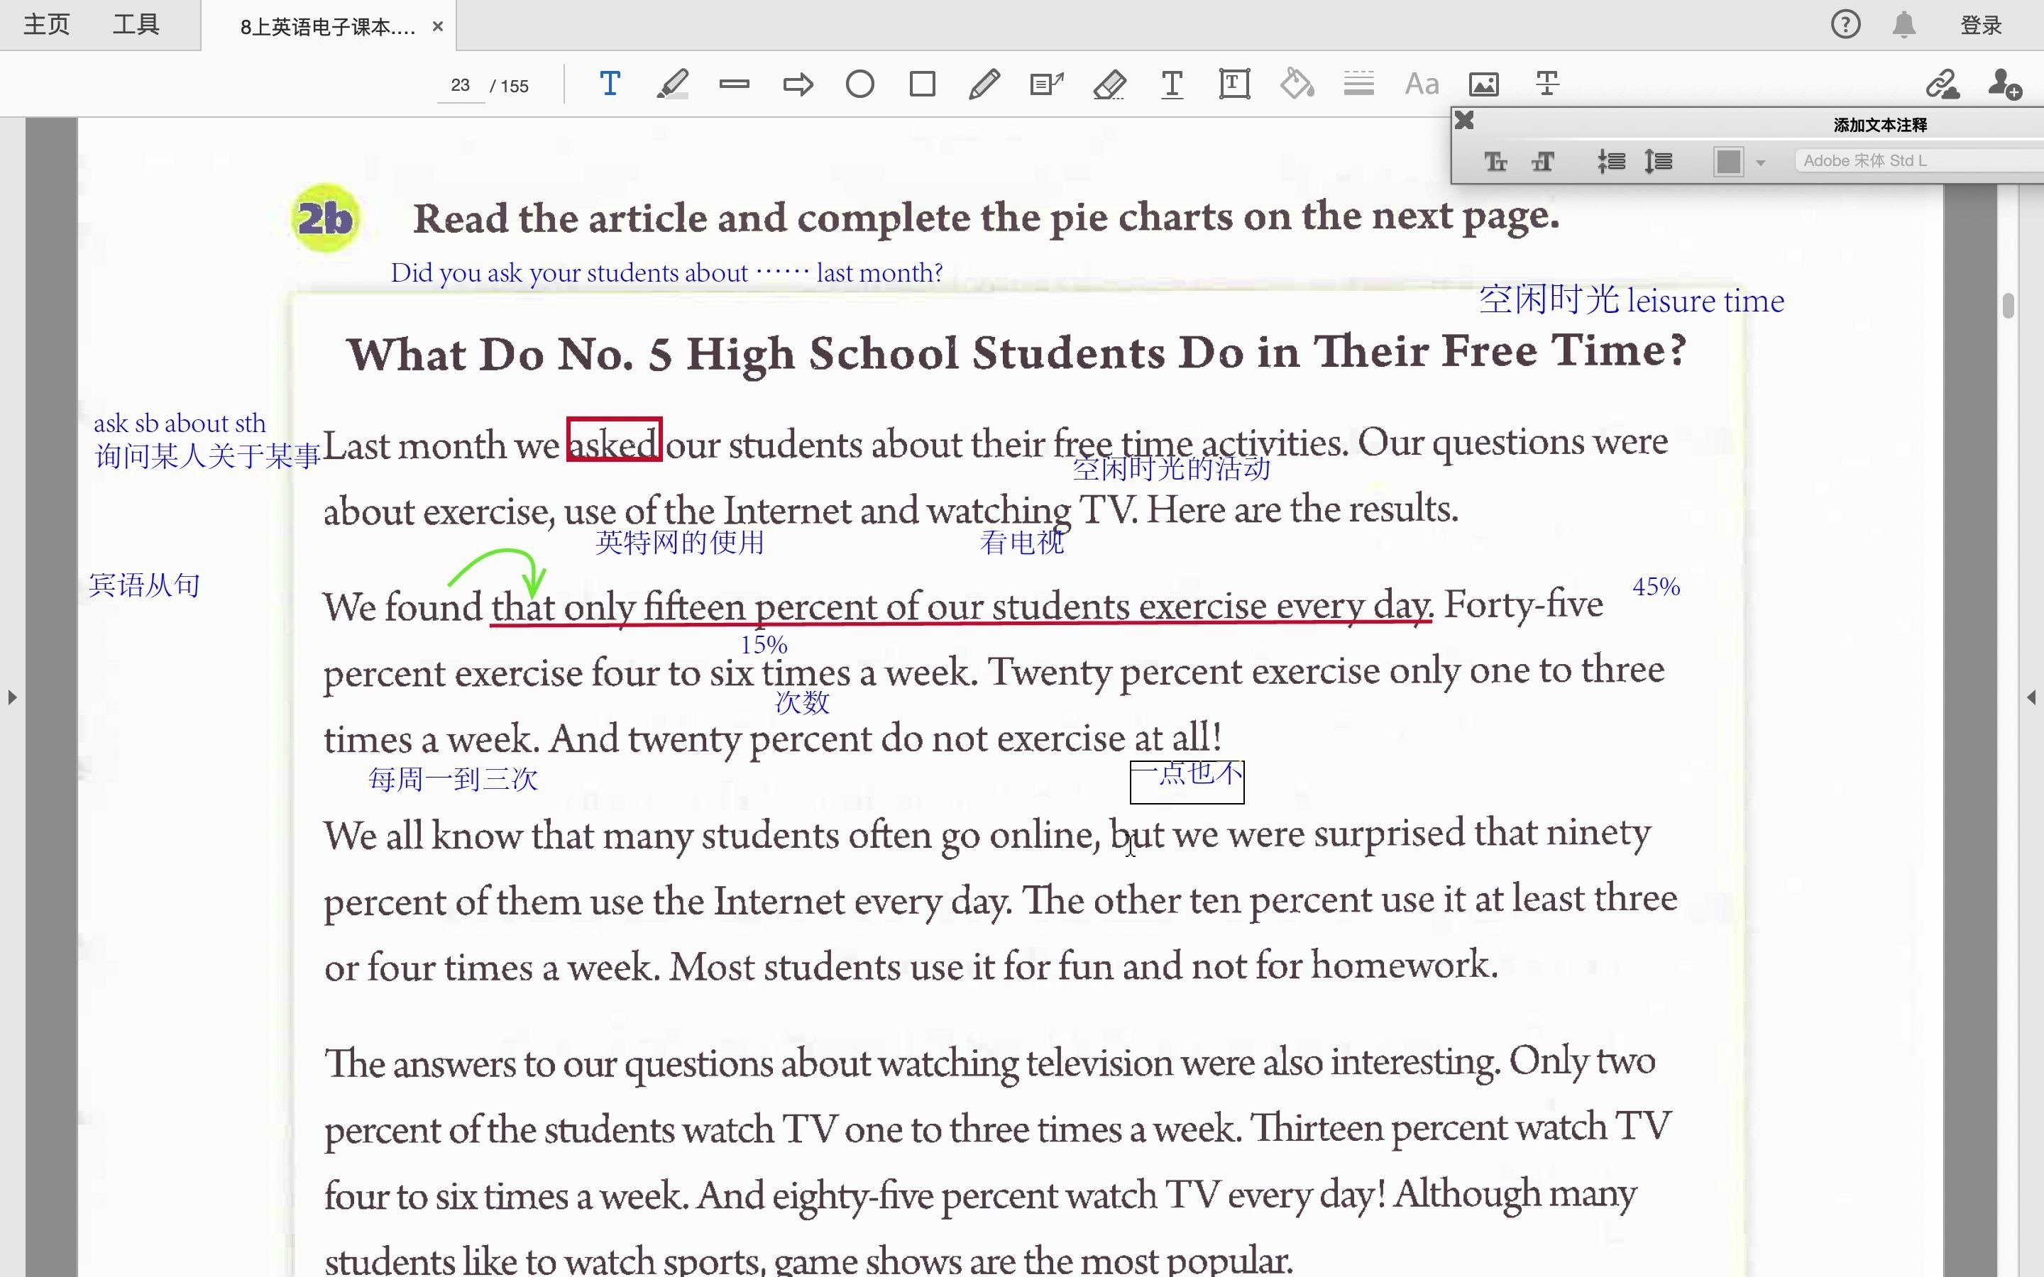Click the 询问某人关于某事 annotation

[208, 456]
